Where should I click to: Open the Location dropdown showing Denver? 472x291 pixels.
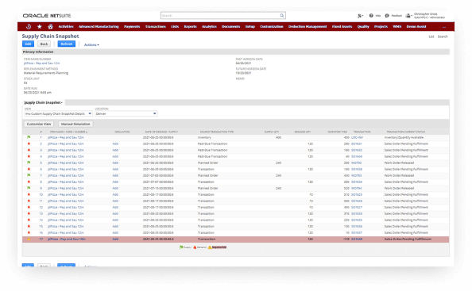click(x=126, y=114)
